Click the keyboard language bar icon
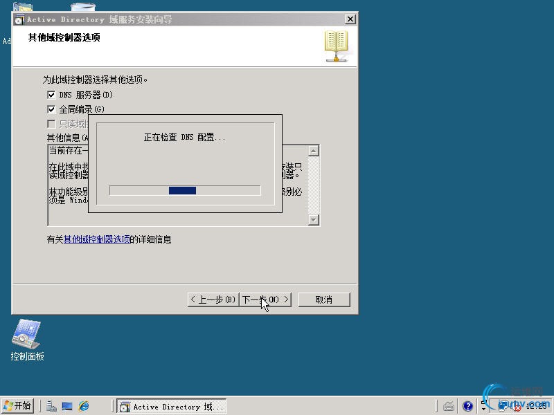This screenshot has height=415, width=554. [x=449, y=407]
